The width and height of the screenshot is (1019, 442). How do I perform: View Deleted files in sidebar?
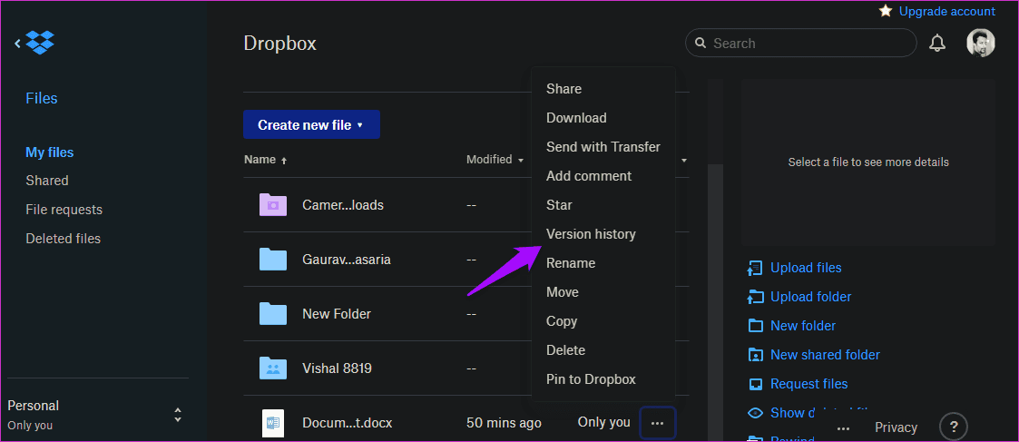click(63, 239)
